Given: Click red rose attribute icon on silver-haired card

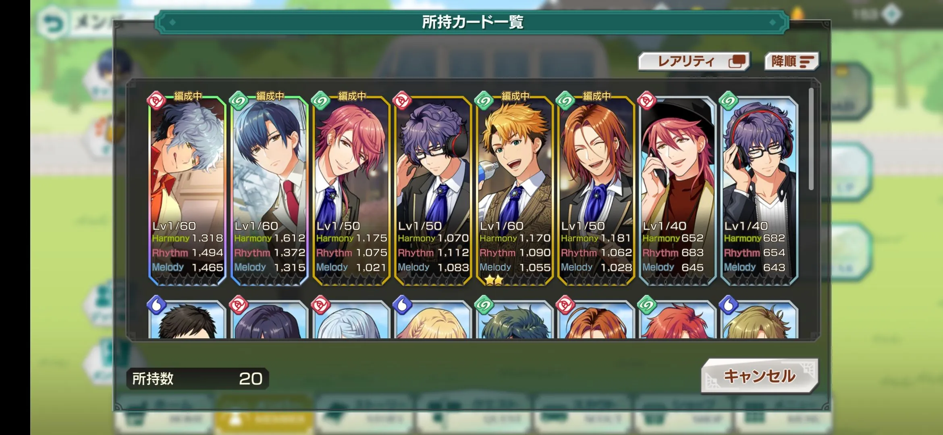Looking at the screenshot, I should click(x=156, y=101).
